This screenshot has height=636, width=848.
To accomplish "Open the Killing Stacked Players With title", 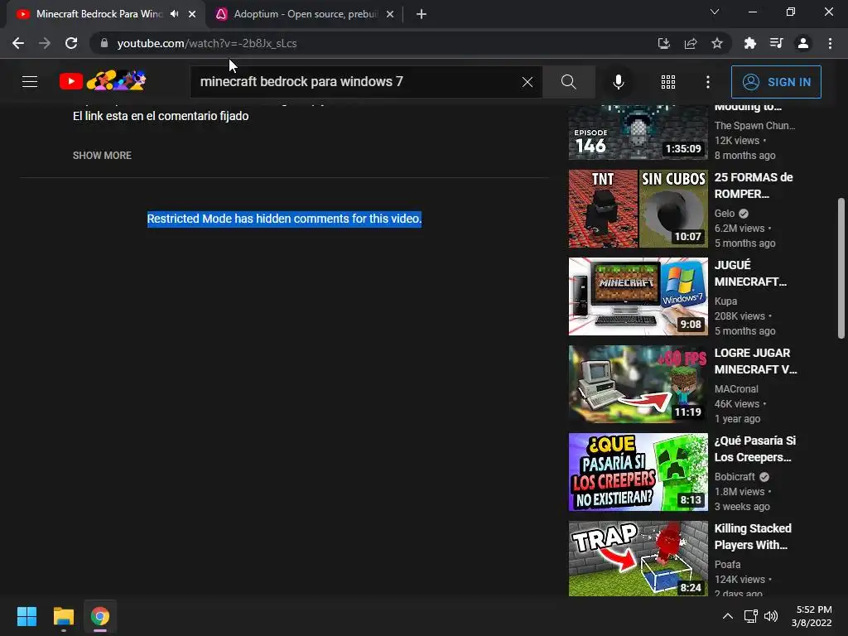I will (753, 537).
